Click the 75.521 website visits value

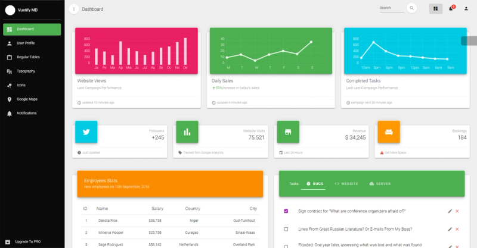pyautogui.click(x=256, y=137)
